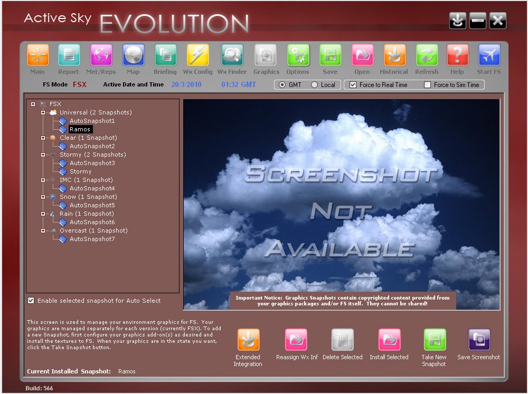Enable Force to Sim Time checkbox

427,85
